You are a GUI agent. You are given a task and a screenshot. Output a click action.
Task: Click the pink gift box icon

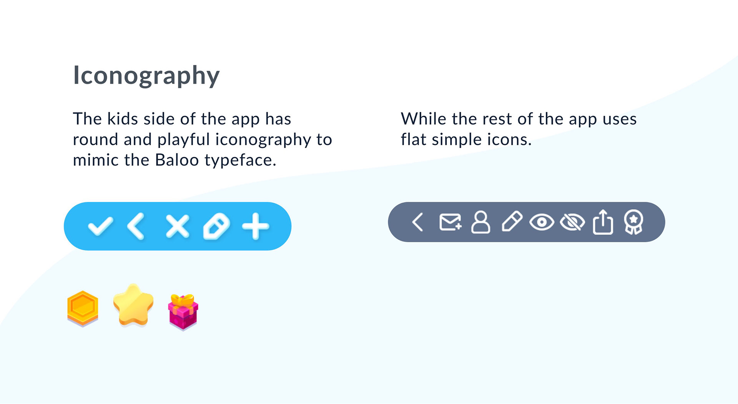[183, 312]
